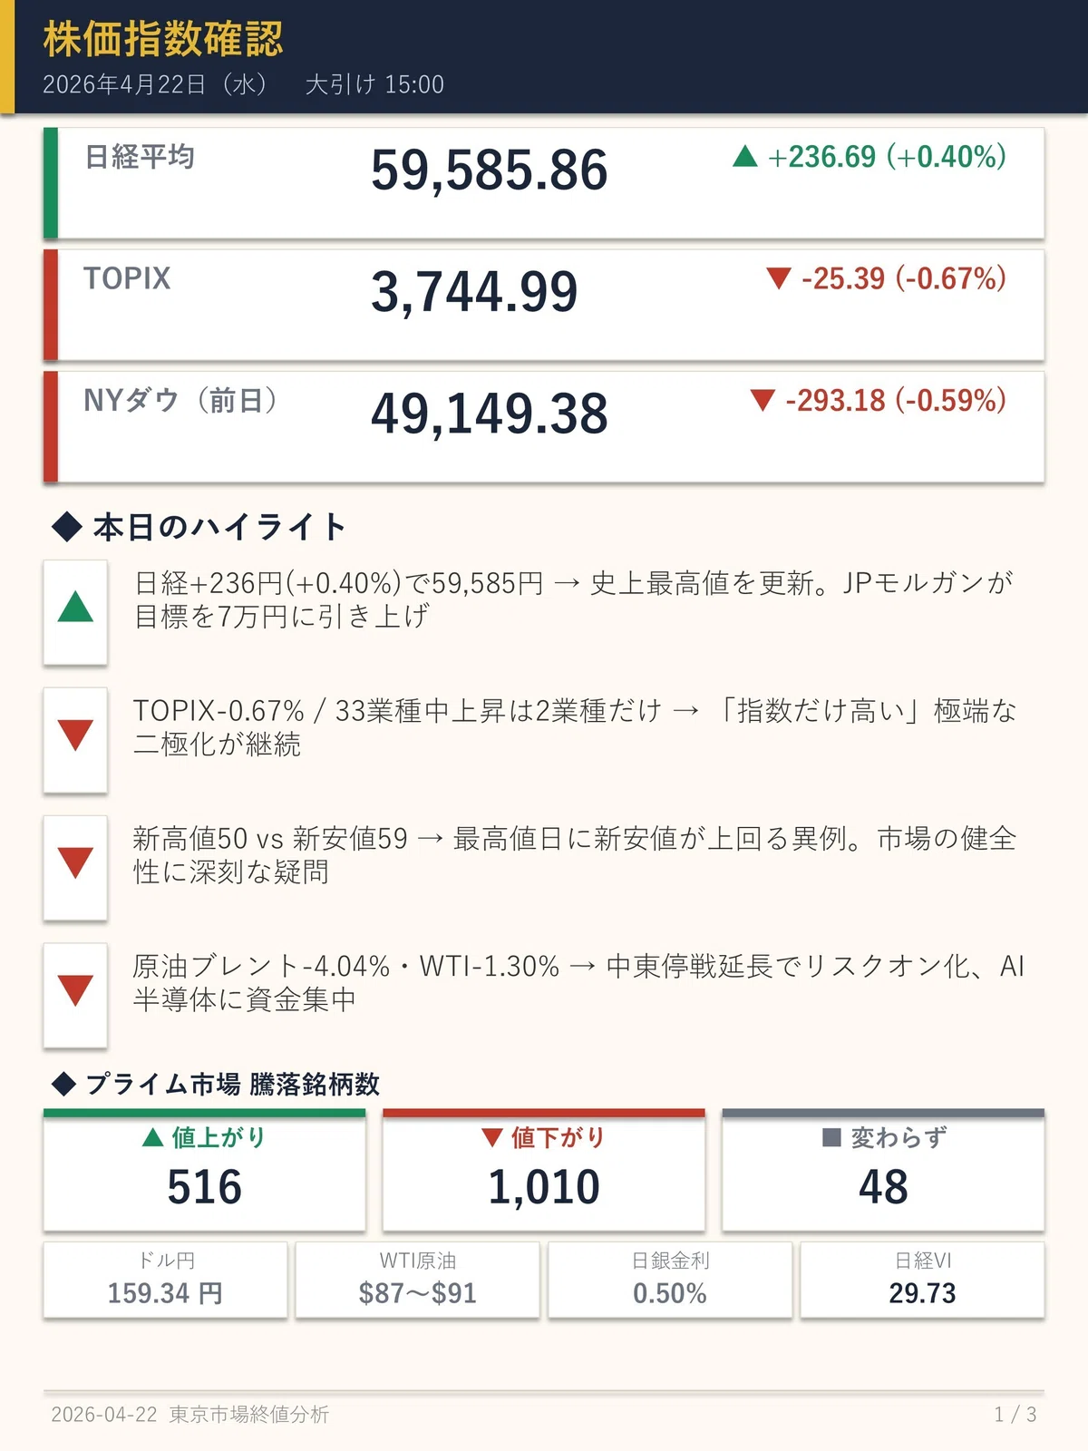Click the gray square icon beside 変わらず

831,1137
